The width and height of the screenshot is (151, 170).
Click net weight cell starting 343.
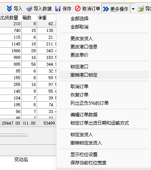(47, 51)
